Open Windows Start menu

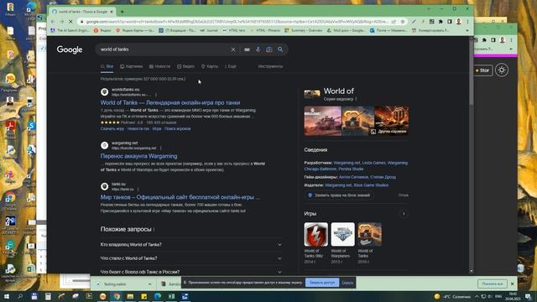(7, 296)
